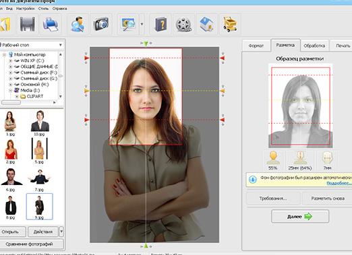This screenshot has height=255, width=352.
Task: Collapse the Media (I:) drive node
Action: tap(11, 90)
